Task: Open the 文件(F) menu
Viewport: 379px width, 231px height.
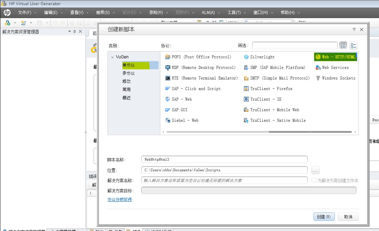Action: click(24, 13)
